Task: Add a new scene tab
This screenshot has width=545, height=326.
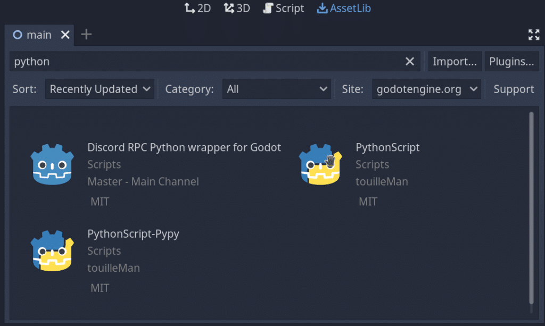Action: (86, 35)
